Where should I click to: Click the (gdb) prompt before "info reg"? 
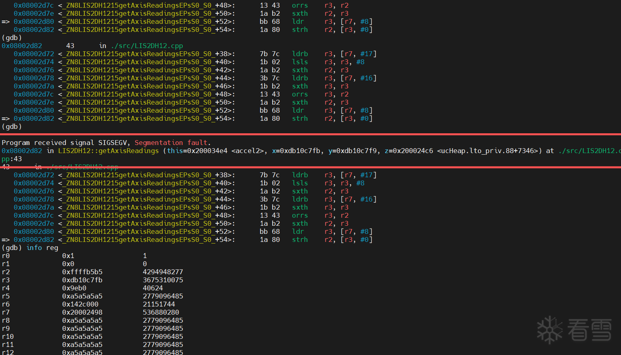click(12, 248)
